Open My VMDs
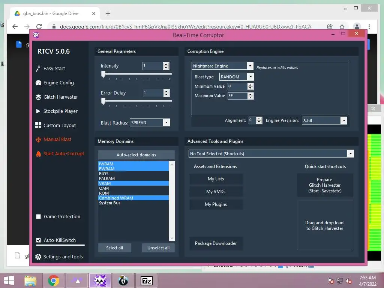 click(216, 192)
